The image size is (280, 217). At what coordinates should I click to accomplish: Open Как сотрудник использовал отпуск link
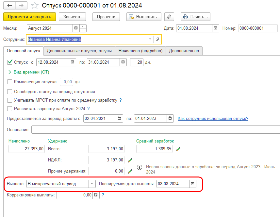[x=213, y=118]
